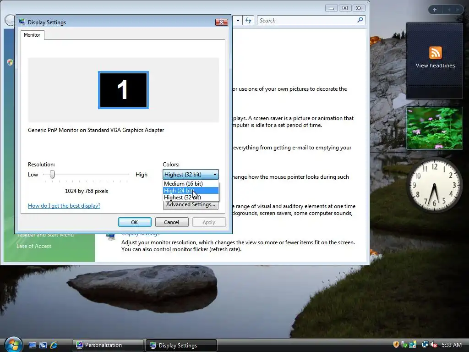The image size is (469, 352).
Task: Click Show Desktop in Quick Launch
Action: 33,345
